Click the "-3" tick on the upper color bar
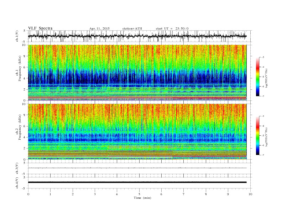Viewport: 282px width, 218px height. pyautogui.click(x=263, y=57)
